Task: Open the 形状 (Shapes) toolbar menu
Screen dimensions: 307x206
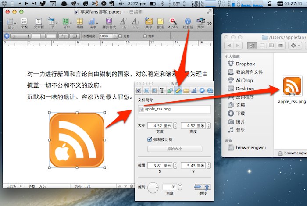Action: 67,23
